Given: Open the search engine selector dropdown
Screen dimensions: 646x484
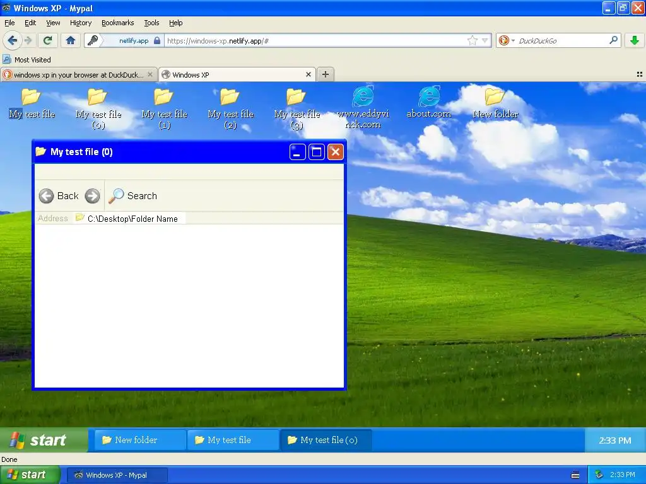Looking at the screenshot, I should pyautogui.click(x=513, y=40).
